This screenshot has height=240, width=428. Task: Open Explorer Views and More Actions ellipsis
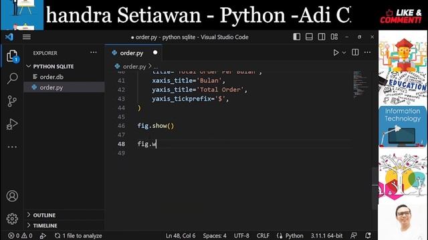tap(94, 53)
